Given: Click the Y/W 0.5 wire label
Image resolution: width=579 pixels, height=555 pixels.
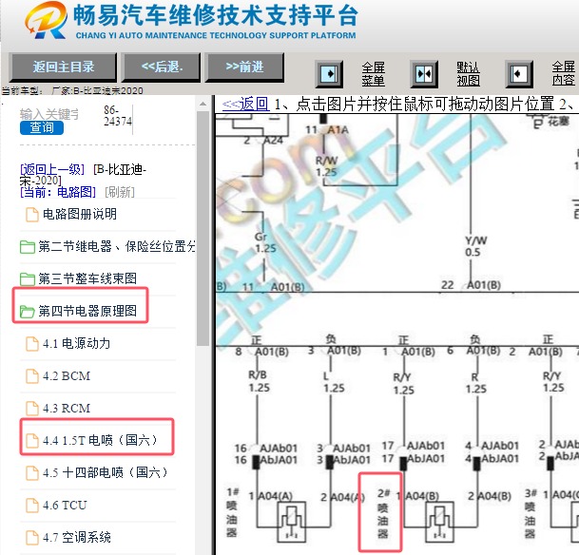Looking at the screenshot, I should coord(476,246).
